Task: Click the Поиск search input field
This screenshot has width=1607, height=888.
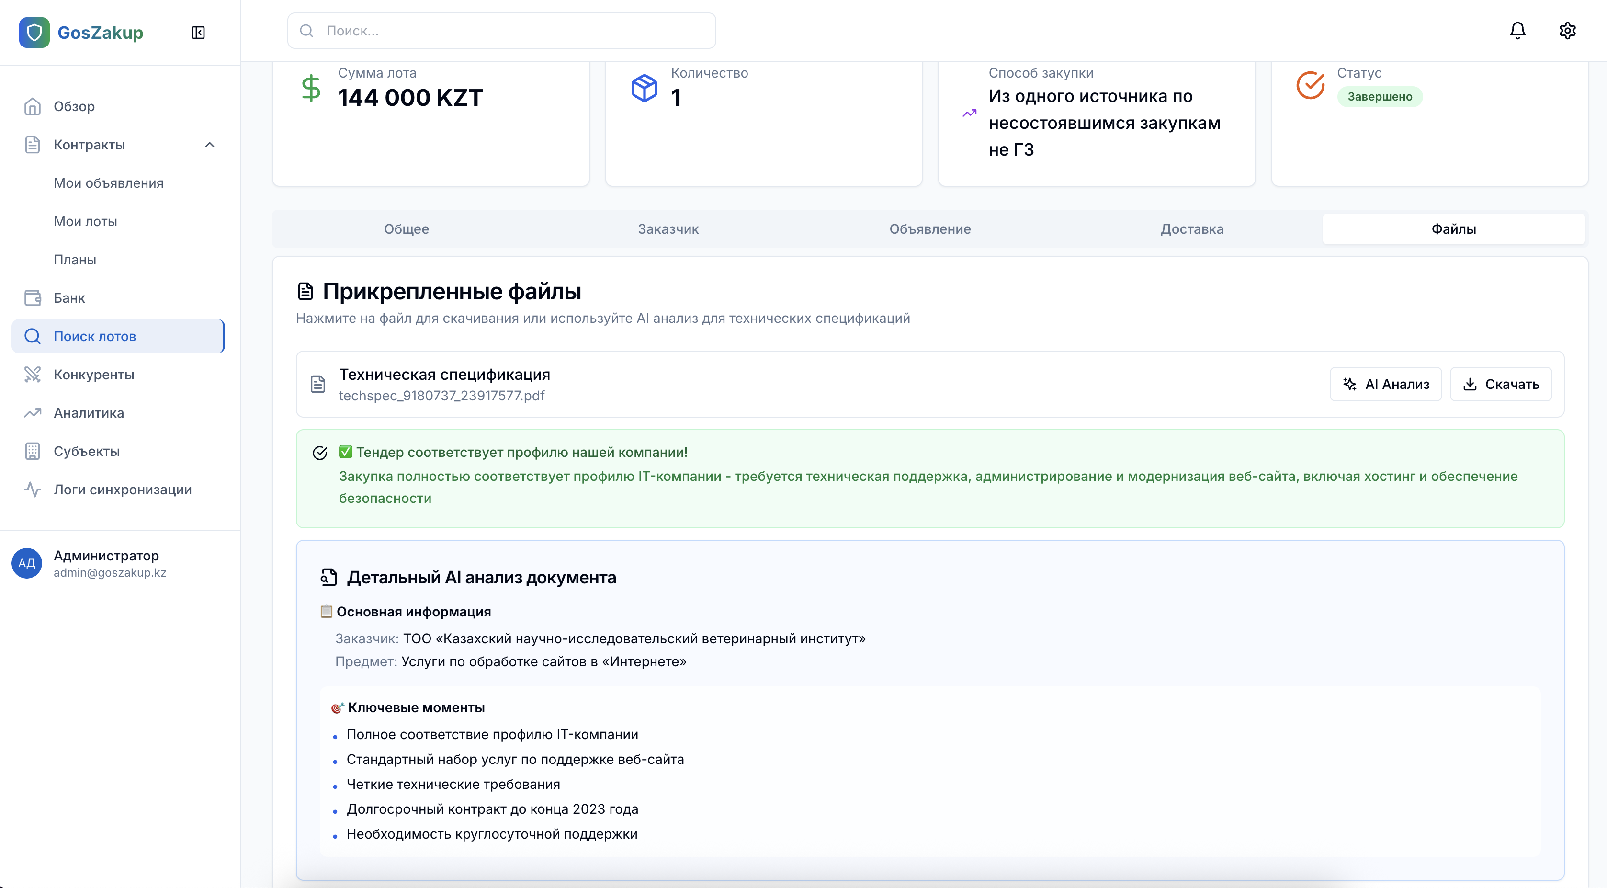Action: pyautogui.click(x=501, y=31)
